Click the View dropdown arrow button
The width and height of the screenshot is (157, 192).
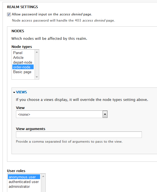105,114
